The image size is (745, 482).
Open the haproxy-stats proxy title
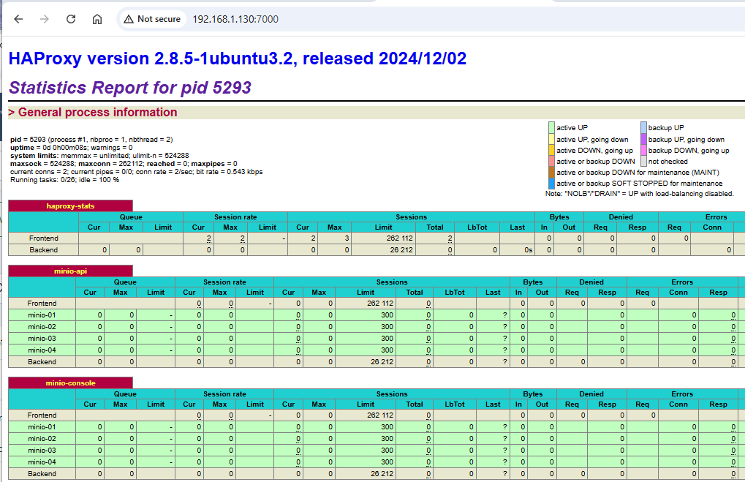tap(70, 206)
